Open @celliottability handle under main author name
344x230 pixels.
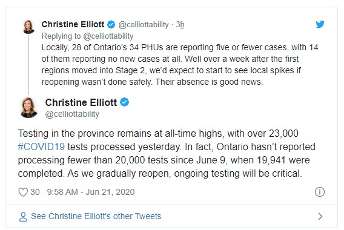coord(72,114)
